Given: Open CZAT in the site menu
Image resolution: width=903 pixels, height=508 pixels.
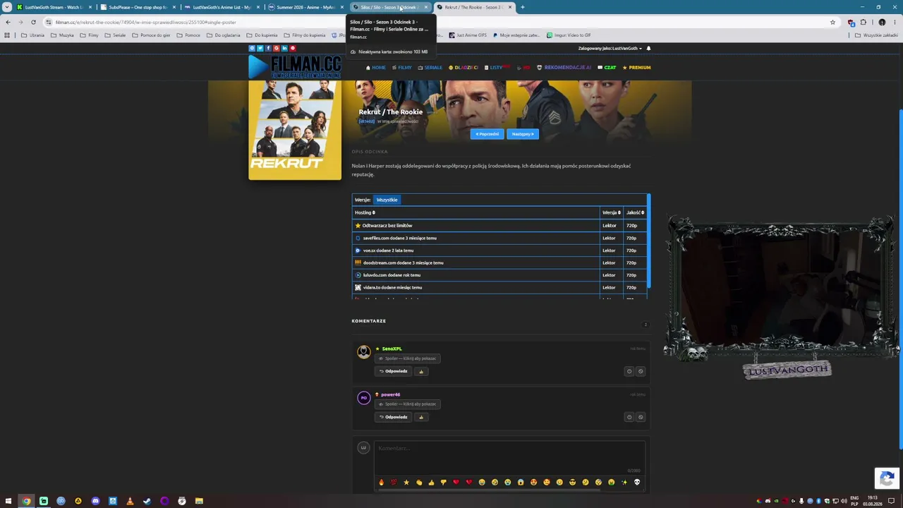Looking at the screenshot, I should tap(607, 68).
